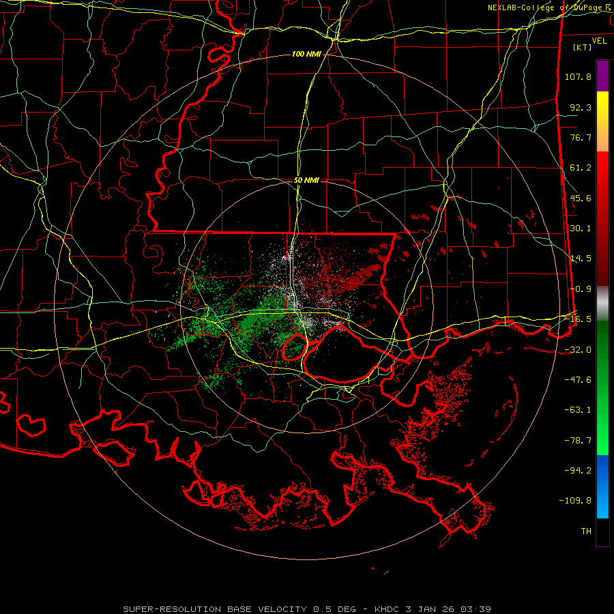Click the 14.5 velocity scale value
This screenshot has height=614, width=614.
pos(581,259)
